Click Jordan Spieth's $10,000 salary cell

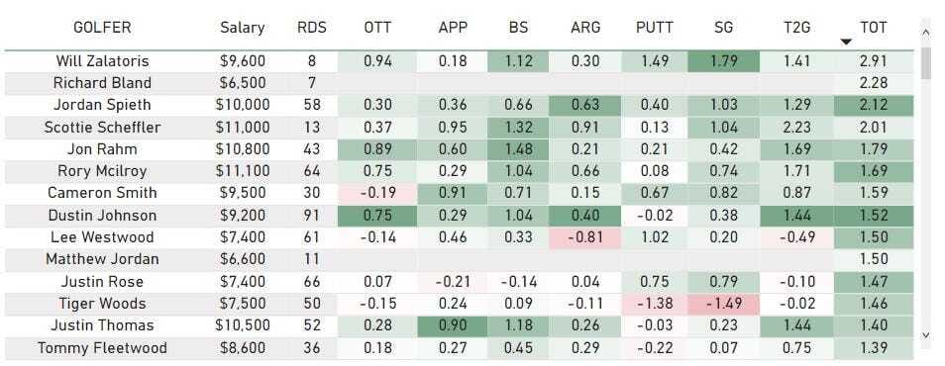point(243,105)
